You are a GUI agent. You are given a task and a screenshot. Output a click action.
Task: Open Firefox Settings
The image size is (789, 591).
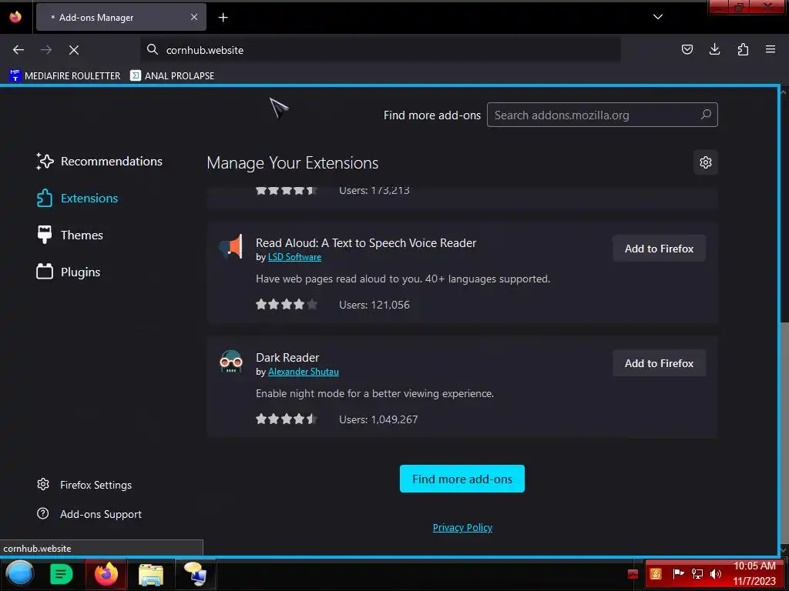point(84,485)
